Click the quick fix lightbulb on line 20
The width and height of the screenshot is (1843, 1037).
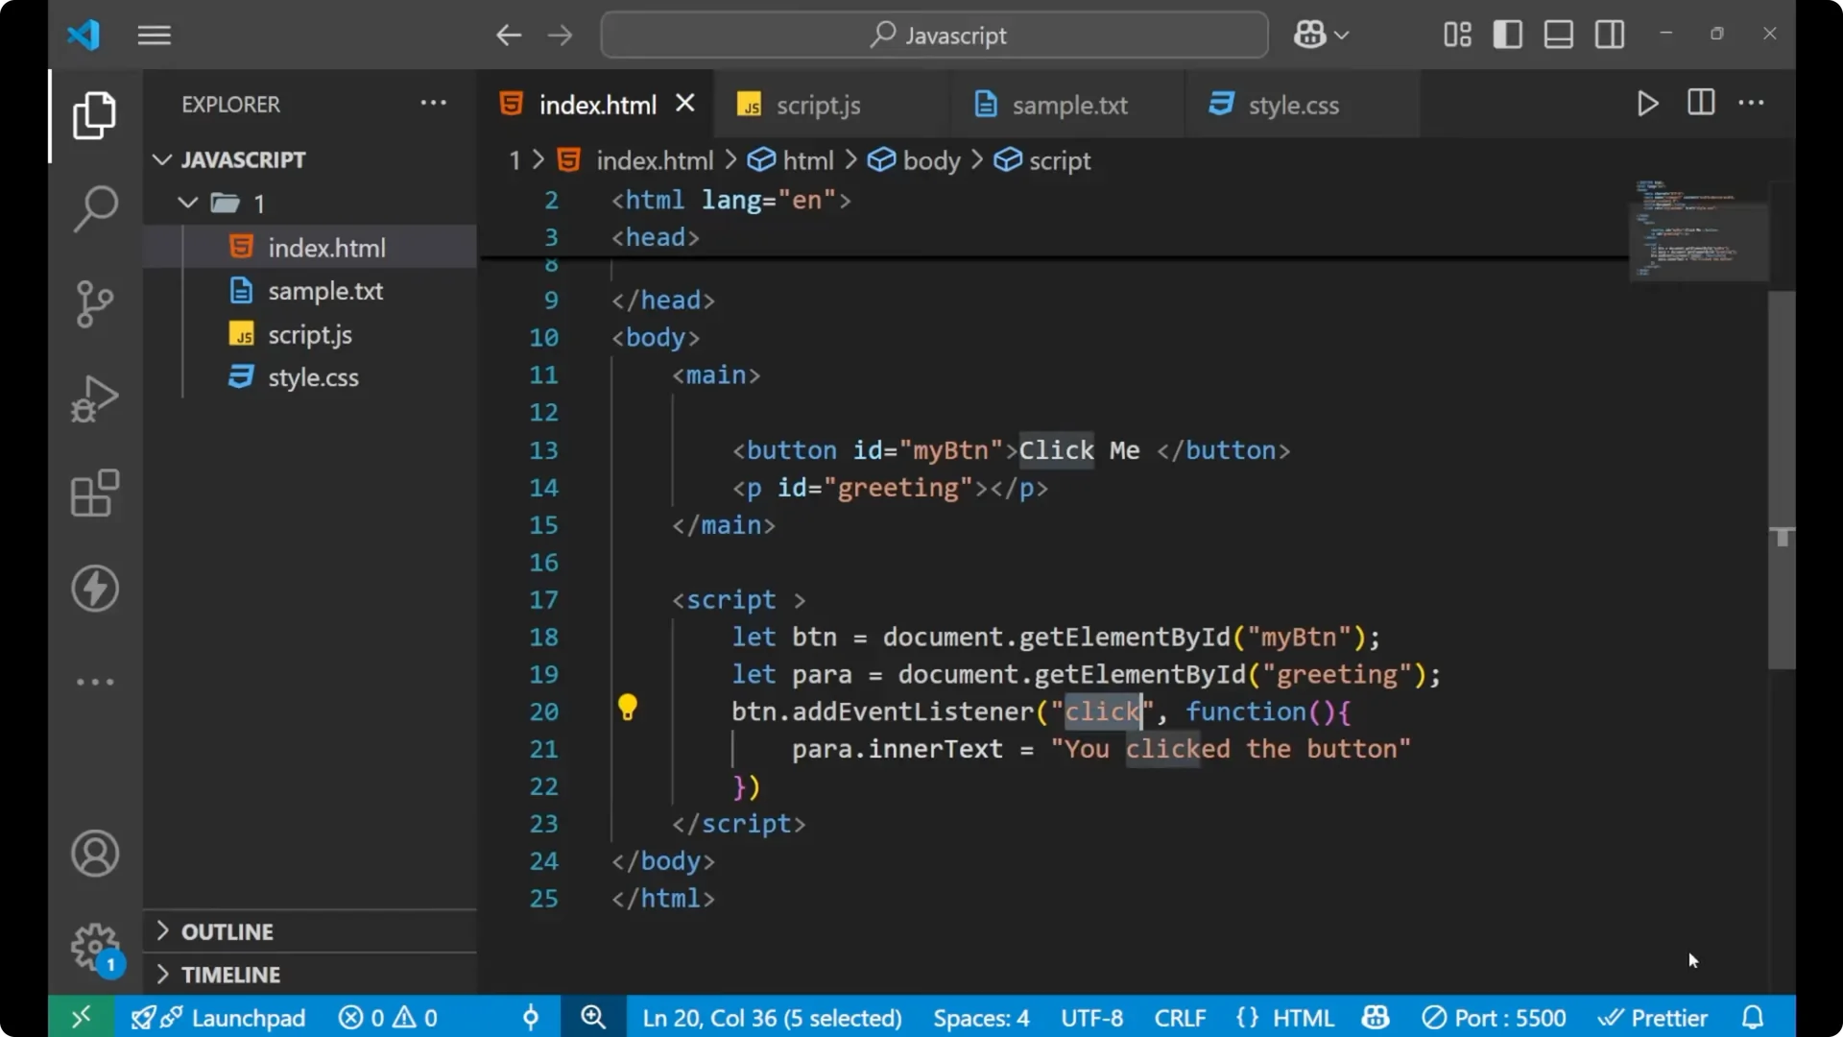[629, 708]
